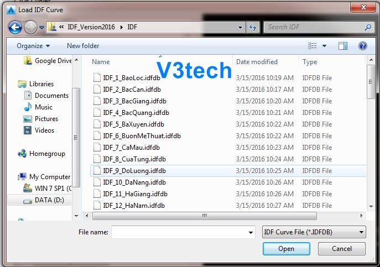
Task: Open the Organize menu
Action: 33,46
